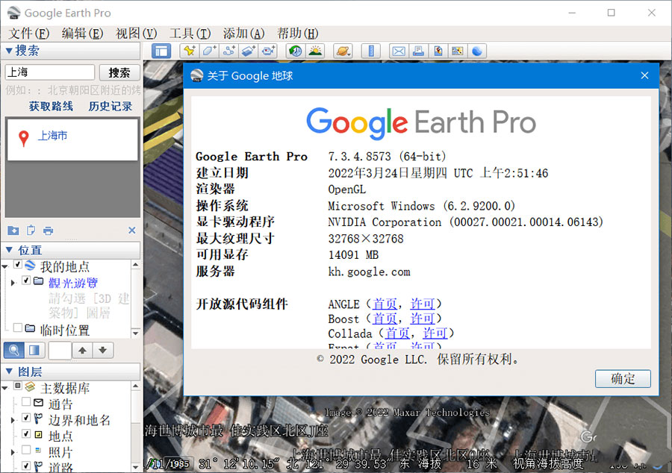Click the Email toolbar icon
The height and width of the screenshot is (473, 672).
(x=398, y=50)
